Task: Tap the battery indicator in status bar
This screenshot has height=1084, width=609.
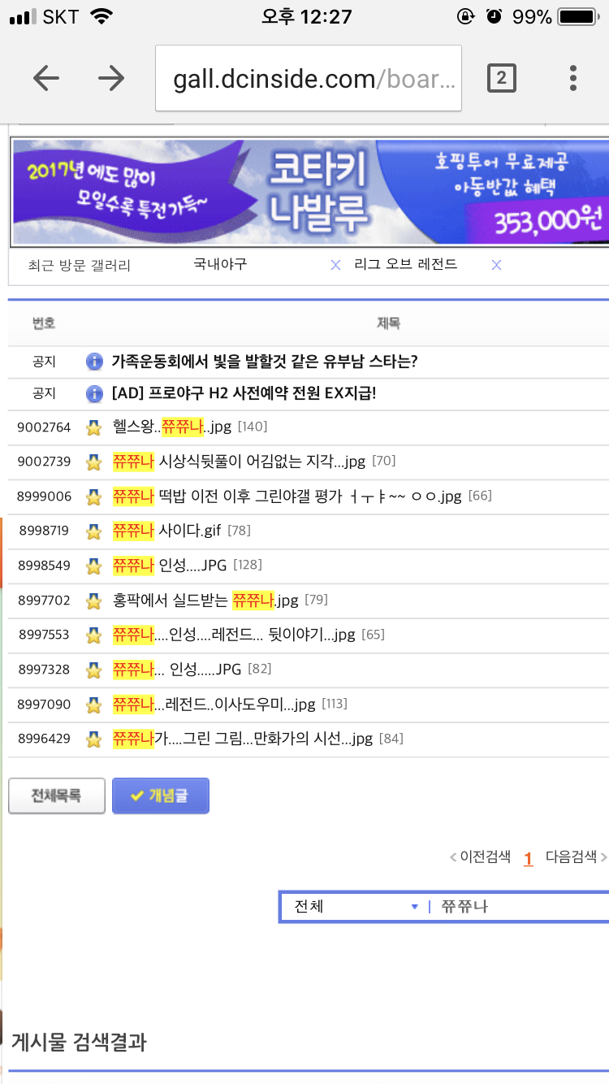Action: [578, 16]
